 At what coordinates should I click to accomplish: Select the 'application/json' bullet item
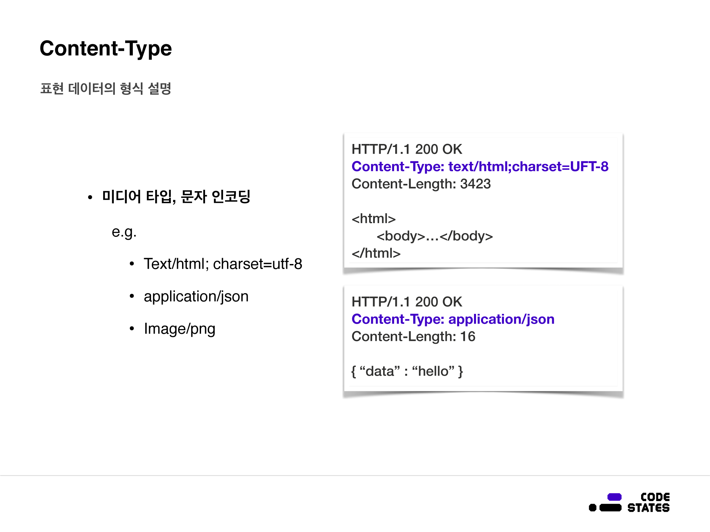point(196,296)
